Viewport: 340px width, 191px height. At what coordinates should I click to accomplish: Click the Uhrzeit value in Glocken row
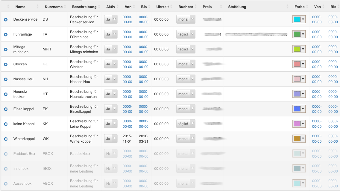161,64
